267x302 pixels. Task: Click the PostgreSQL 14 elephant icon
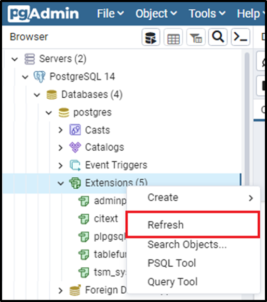point(39,76)
